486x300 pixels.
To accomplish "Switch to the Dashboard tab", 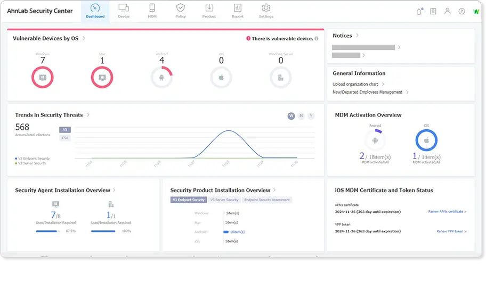I will tap(95, 11).
